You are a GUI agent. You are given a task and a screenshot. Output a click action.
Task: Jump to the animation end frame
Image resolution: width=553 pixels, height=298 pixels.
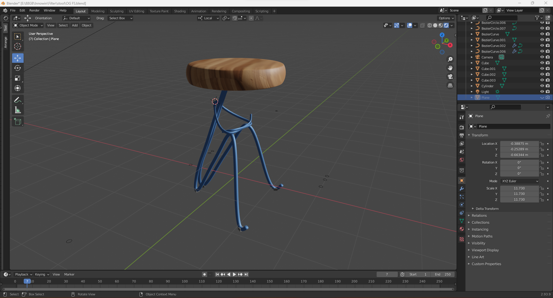tap(246, 274)
